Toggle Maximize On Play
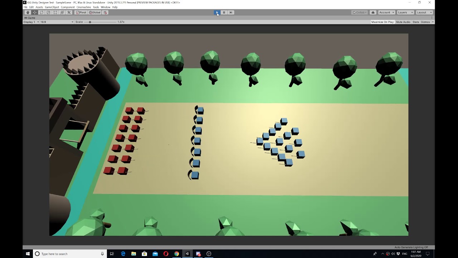 point(382,22)
